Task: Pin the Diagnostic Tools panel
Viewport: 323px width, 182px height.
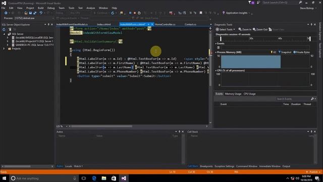Action: (311, 25)
